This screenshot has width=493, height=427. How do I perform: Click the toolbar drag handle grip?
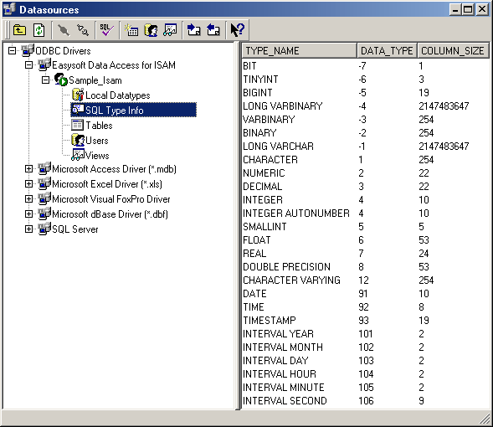(x=8, y=30)
